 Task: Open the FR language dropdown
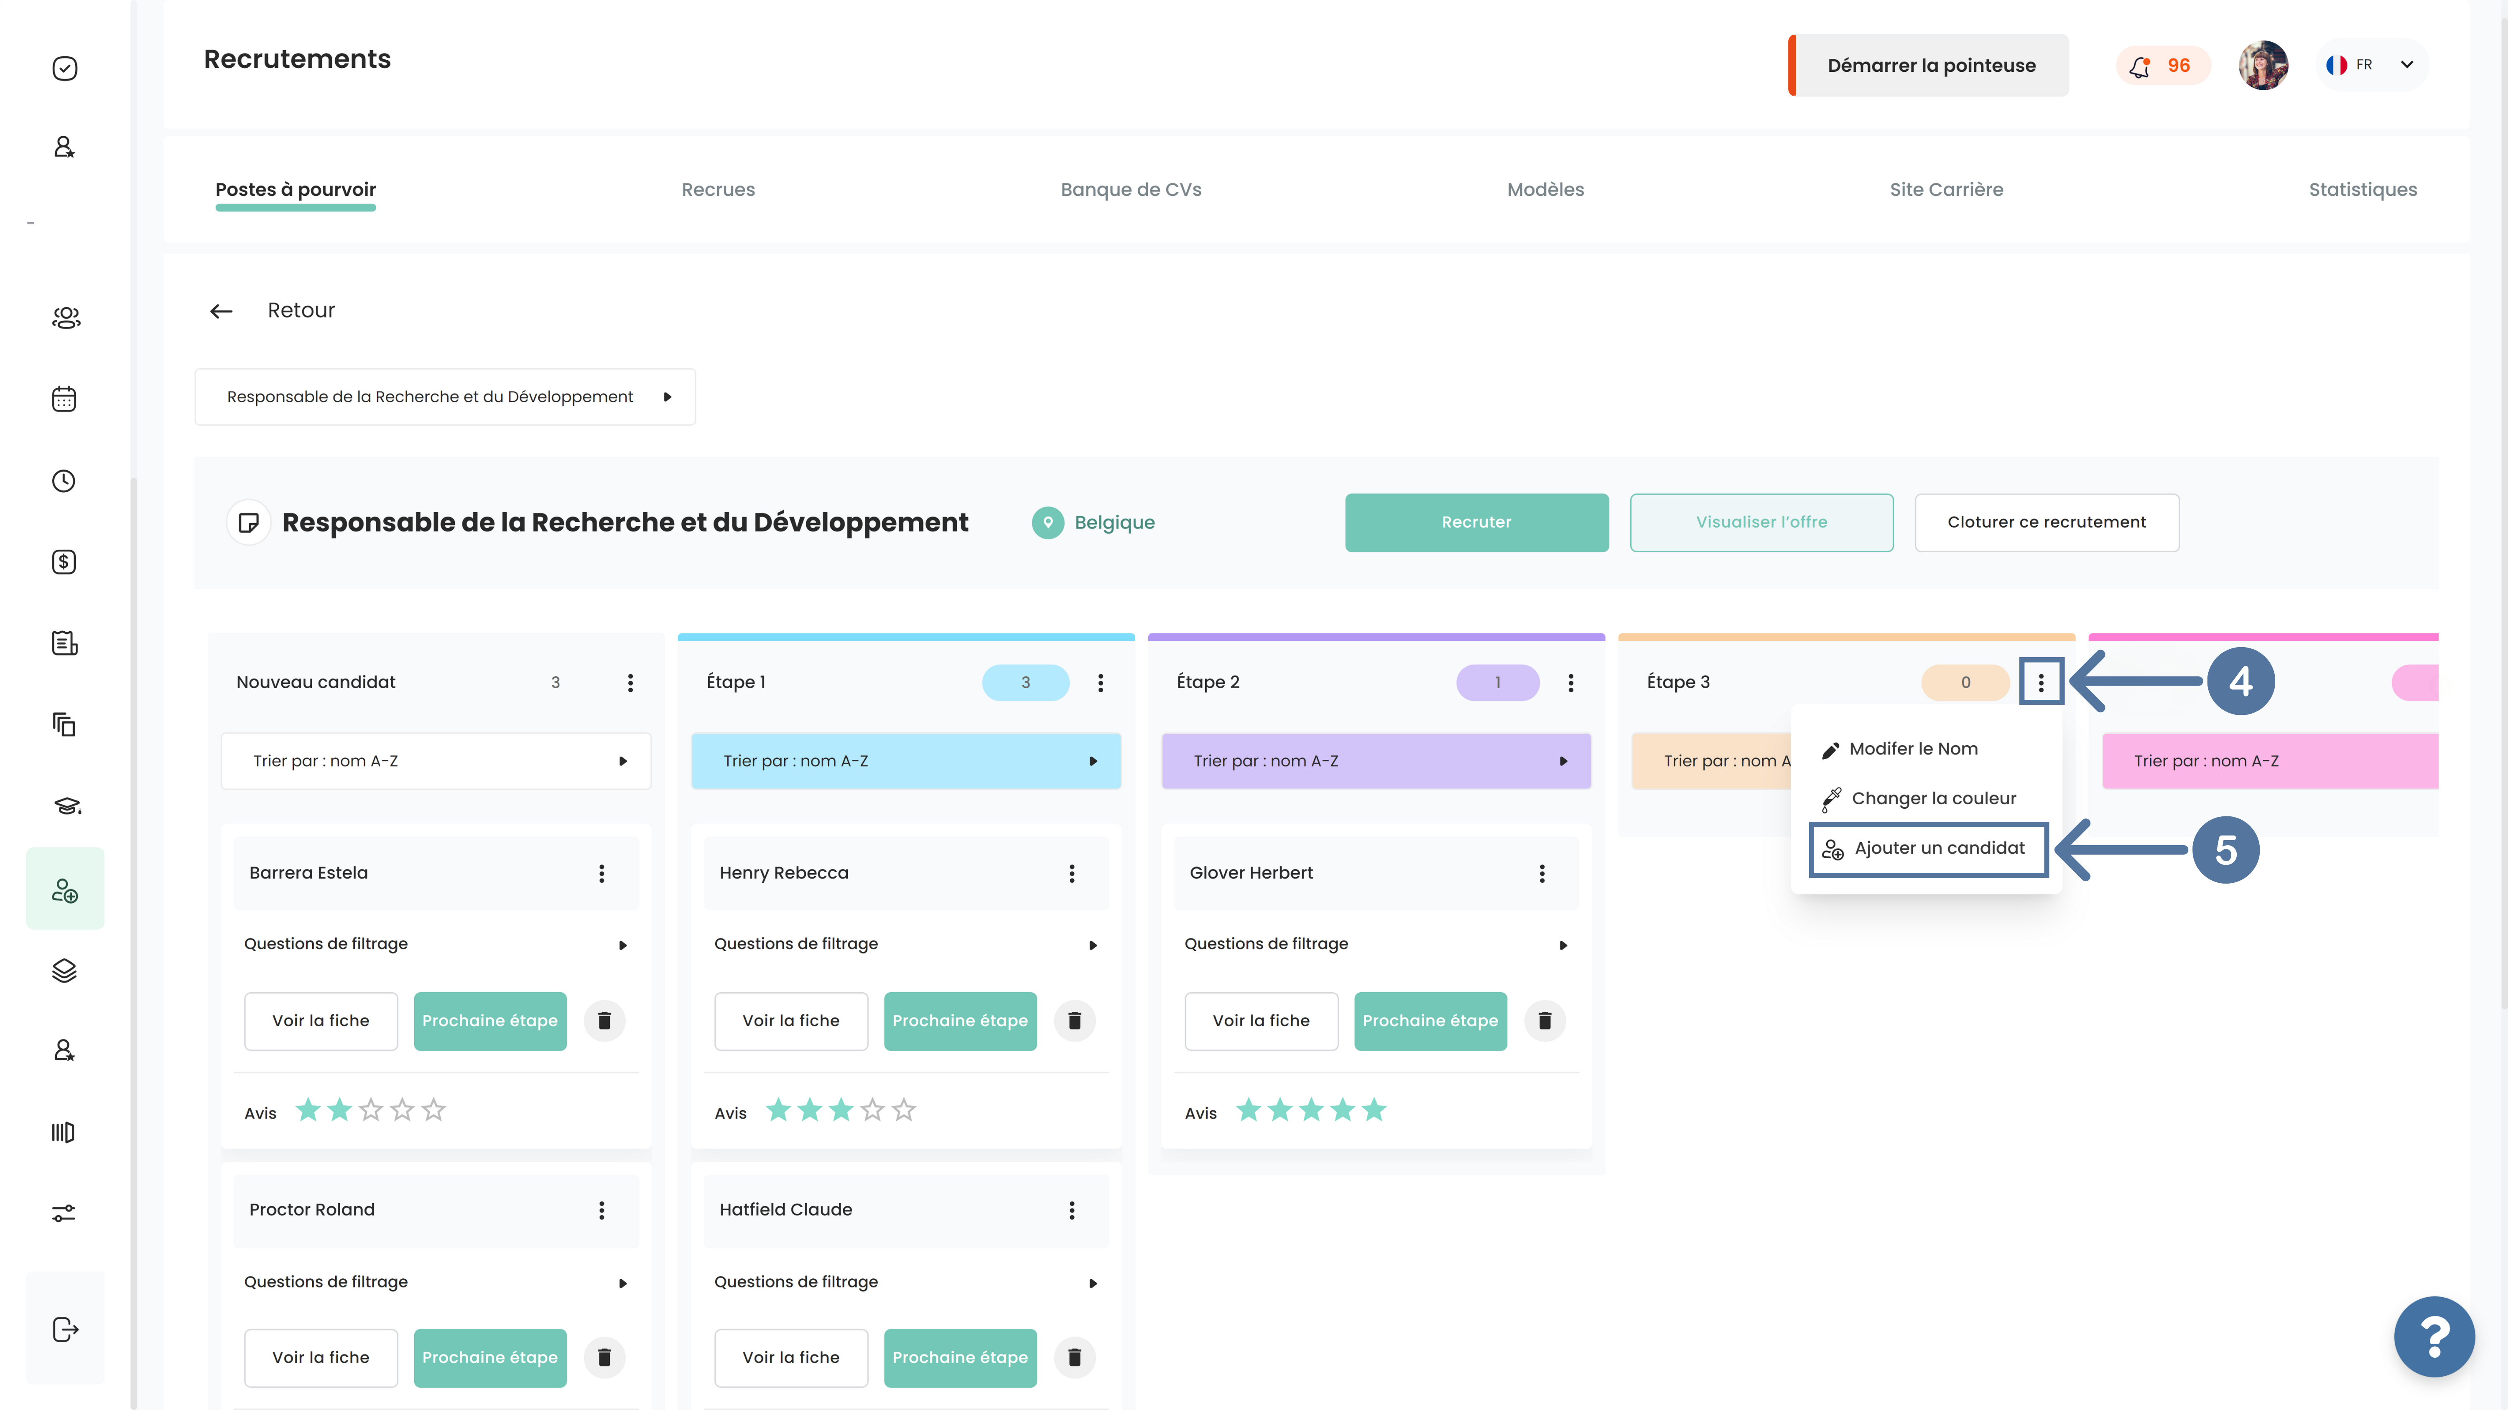tap(2373, 65)
